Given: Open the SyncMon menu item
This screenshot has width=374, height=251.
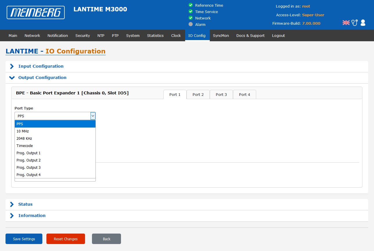Looking at the screenshot, I should pyautogui.click(x=221, y=35).
